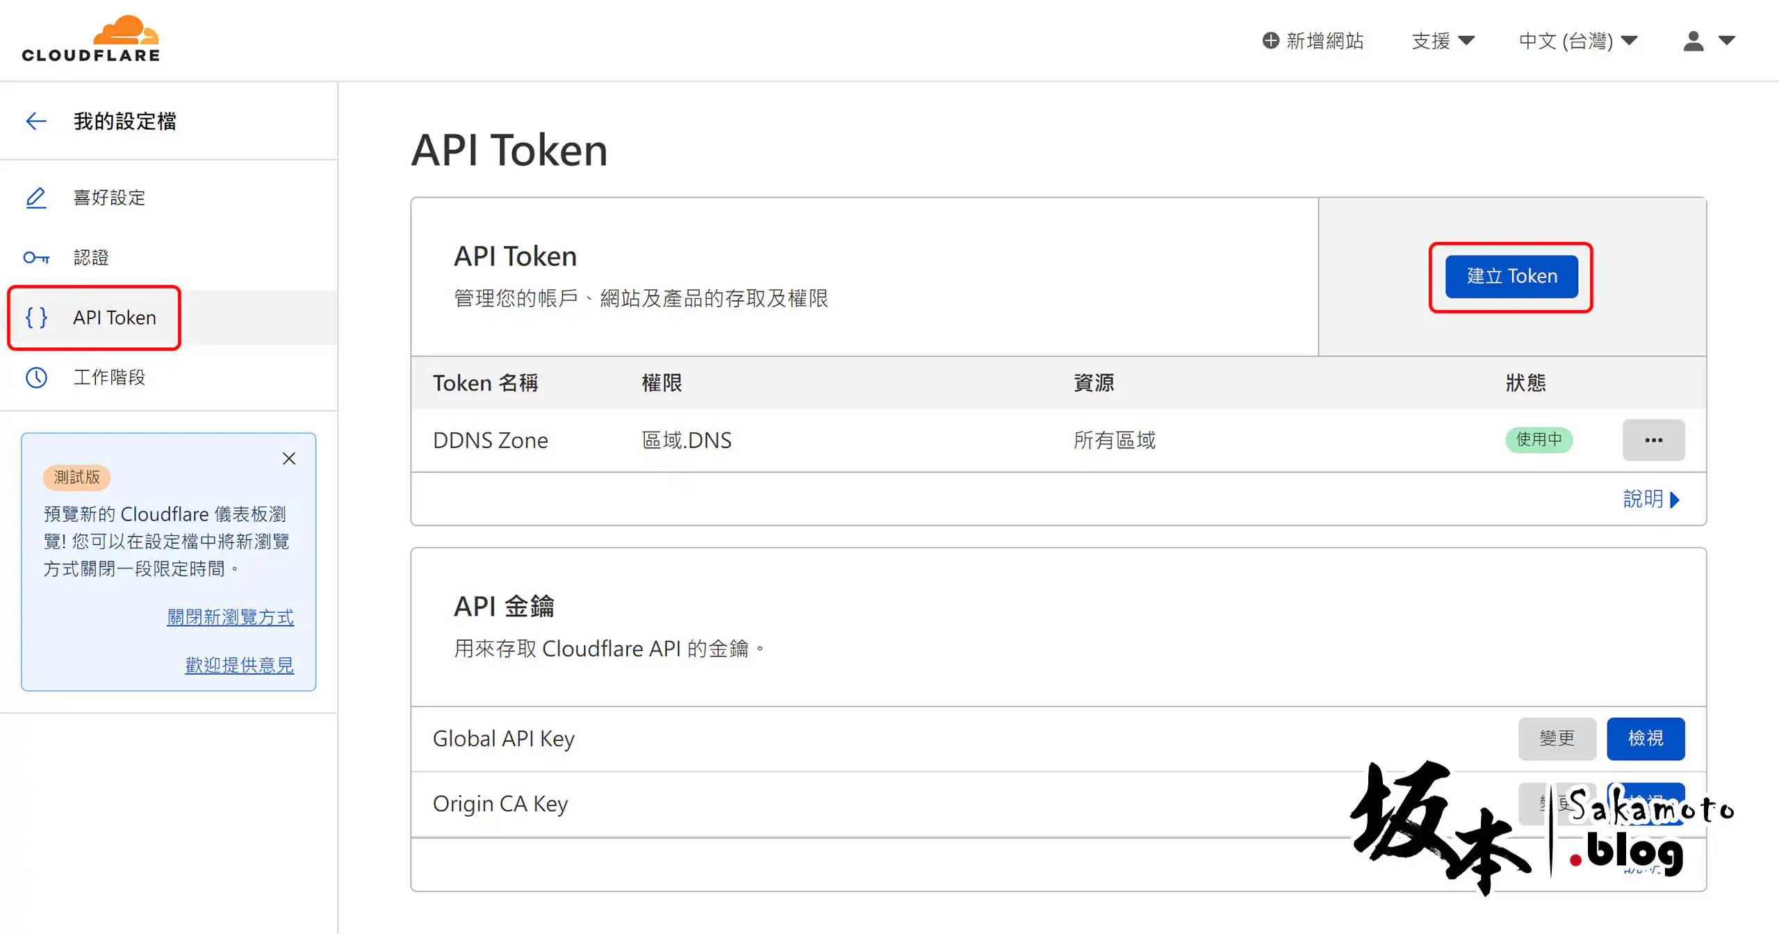Viewport: 1779px width, 934px height.
Task: Click 檢視 for Global API Key
Action: point(1645,738)
